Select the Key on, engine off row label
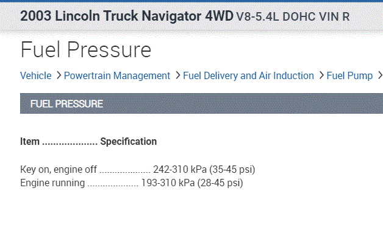 pos(59,169)
